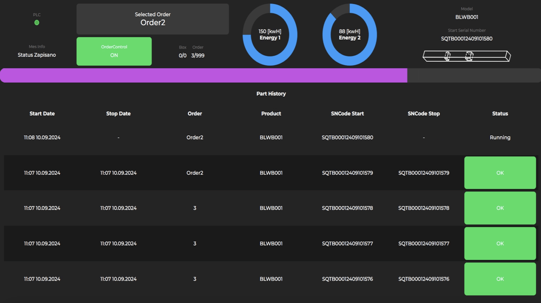Viewport: 541px width, 303px height.
Task: Click the Order column header
Action: (195, 114)
